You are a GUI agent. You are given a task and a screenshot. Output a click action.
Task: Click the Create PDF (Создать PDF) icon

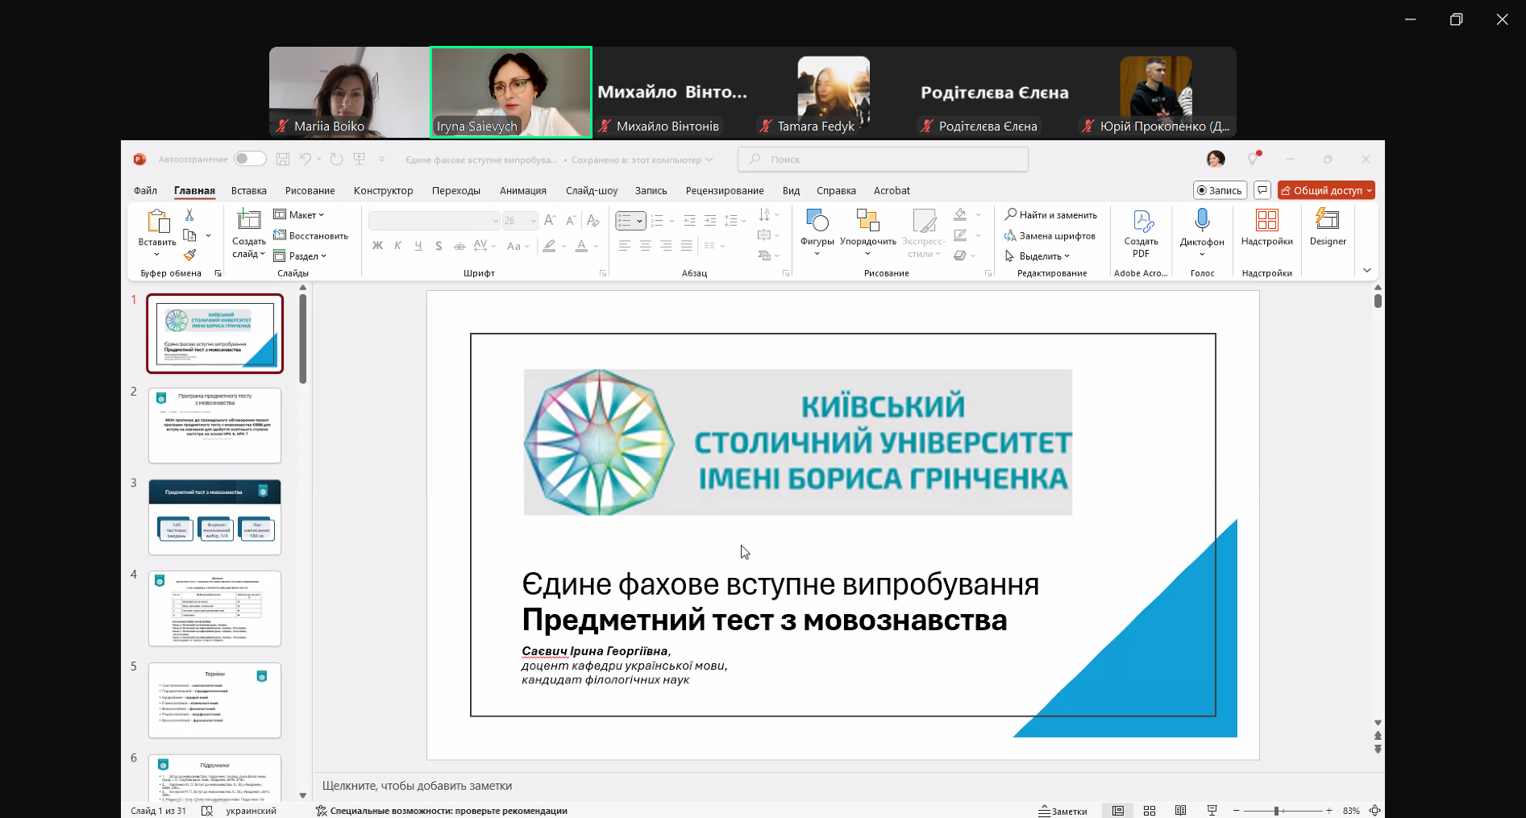[1141, 222]
